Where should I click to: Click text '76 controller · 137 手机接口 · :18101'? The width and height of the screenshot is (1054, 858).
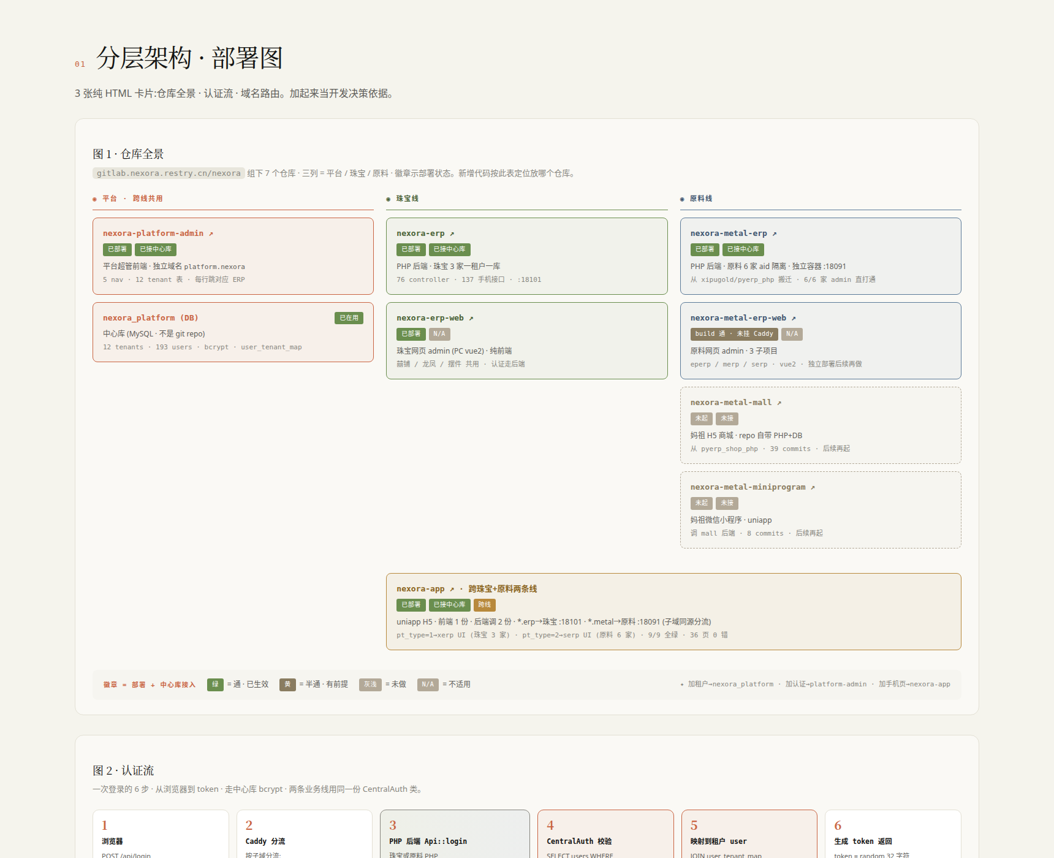click(469, 279)
